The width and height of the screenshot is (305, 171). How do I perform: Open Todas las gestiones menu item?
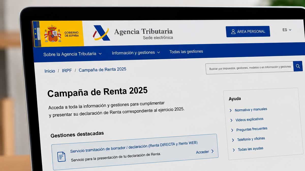point(186,51)
